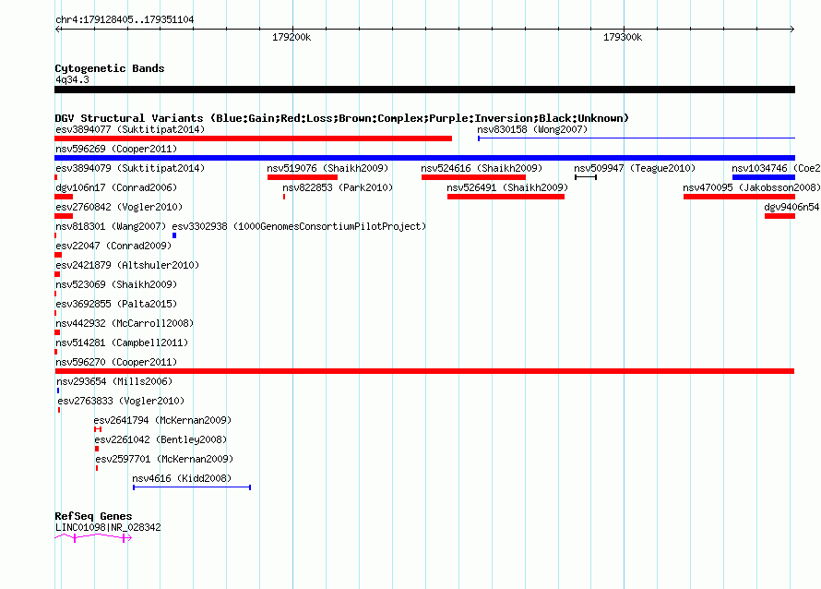
Task: Click the dgv9406n54 red bar
Action: (779, 216)
